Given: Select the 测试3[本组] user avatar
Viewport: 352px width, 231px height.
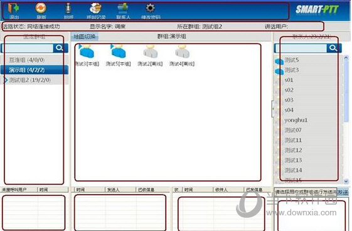Looking at the screenshot, I should (x=87, y=51).
